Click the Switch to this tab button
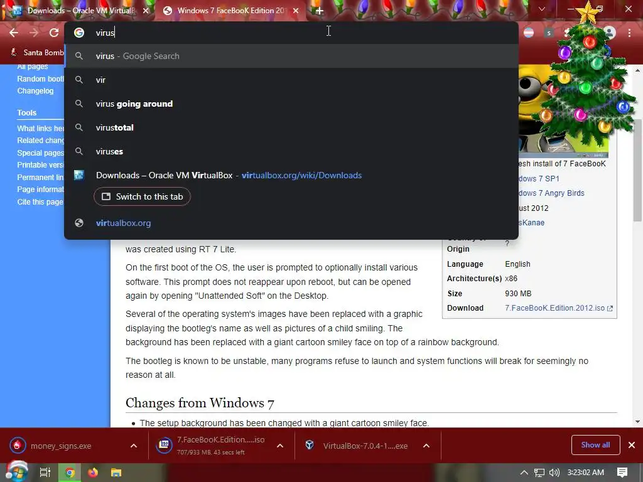643x482 pixels. (x=142, y=196)
